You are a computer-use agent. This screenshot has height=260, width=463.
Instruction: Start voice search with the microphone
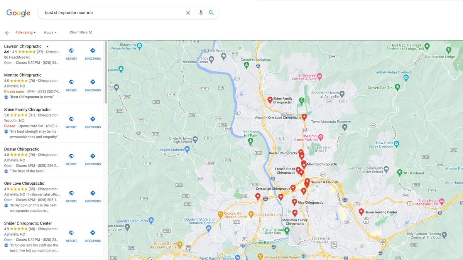[201, 13]
